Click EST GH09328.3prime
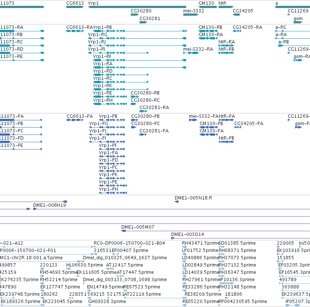This screenshot has width=310, height=307. [90, 306]
